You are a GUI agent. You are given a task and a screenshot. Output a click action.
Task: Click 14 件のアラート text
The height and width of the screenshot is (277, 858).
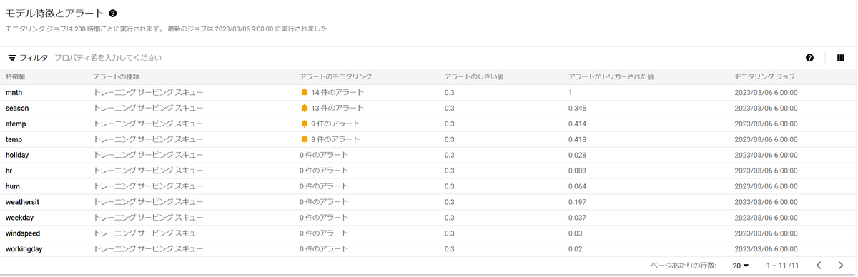(337, 93)
